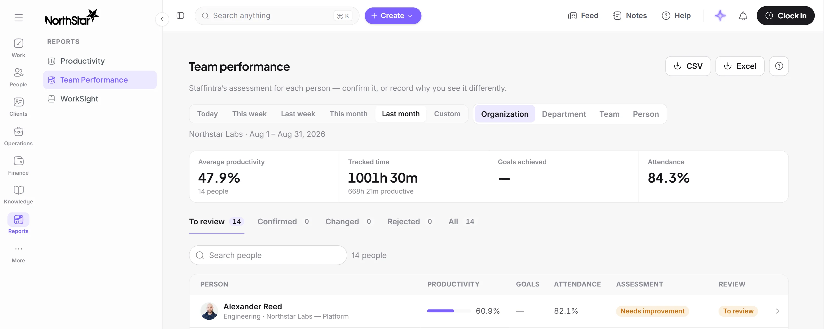Expand Alexander Reed's row chevron
824x329 pixels.
777,311
